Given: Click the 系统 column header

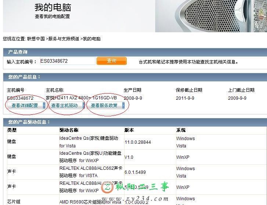Looking at the screenshot, I should point(181,130).
